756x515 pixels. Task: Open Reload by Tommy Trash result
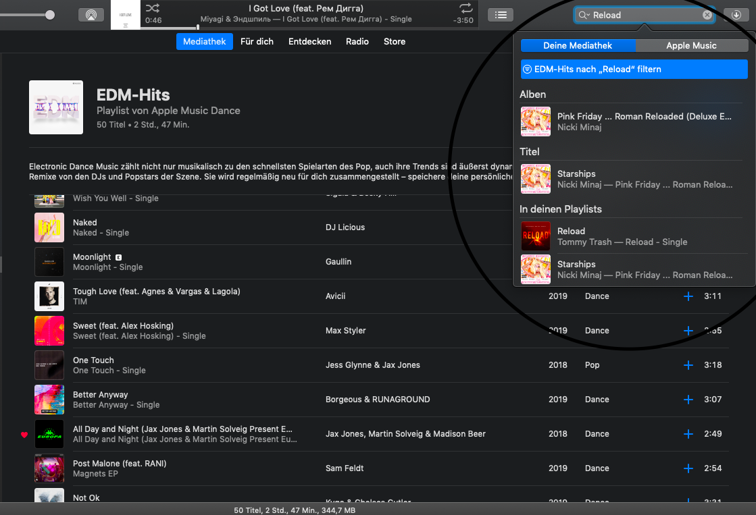(634, 236)
